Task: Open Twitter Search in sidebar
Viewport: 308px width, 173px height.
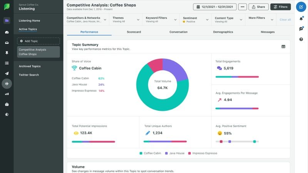Action: (x=28, y=75)
